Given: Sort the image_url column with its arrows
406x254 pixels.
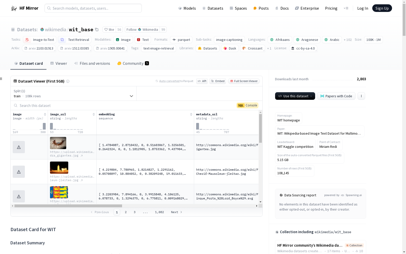Looking at the screenshot, I should (x=94, y=114).
